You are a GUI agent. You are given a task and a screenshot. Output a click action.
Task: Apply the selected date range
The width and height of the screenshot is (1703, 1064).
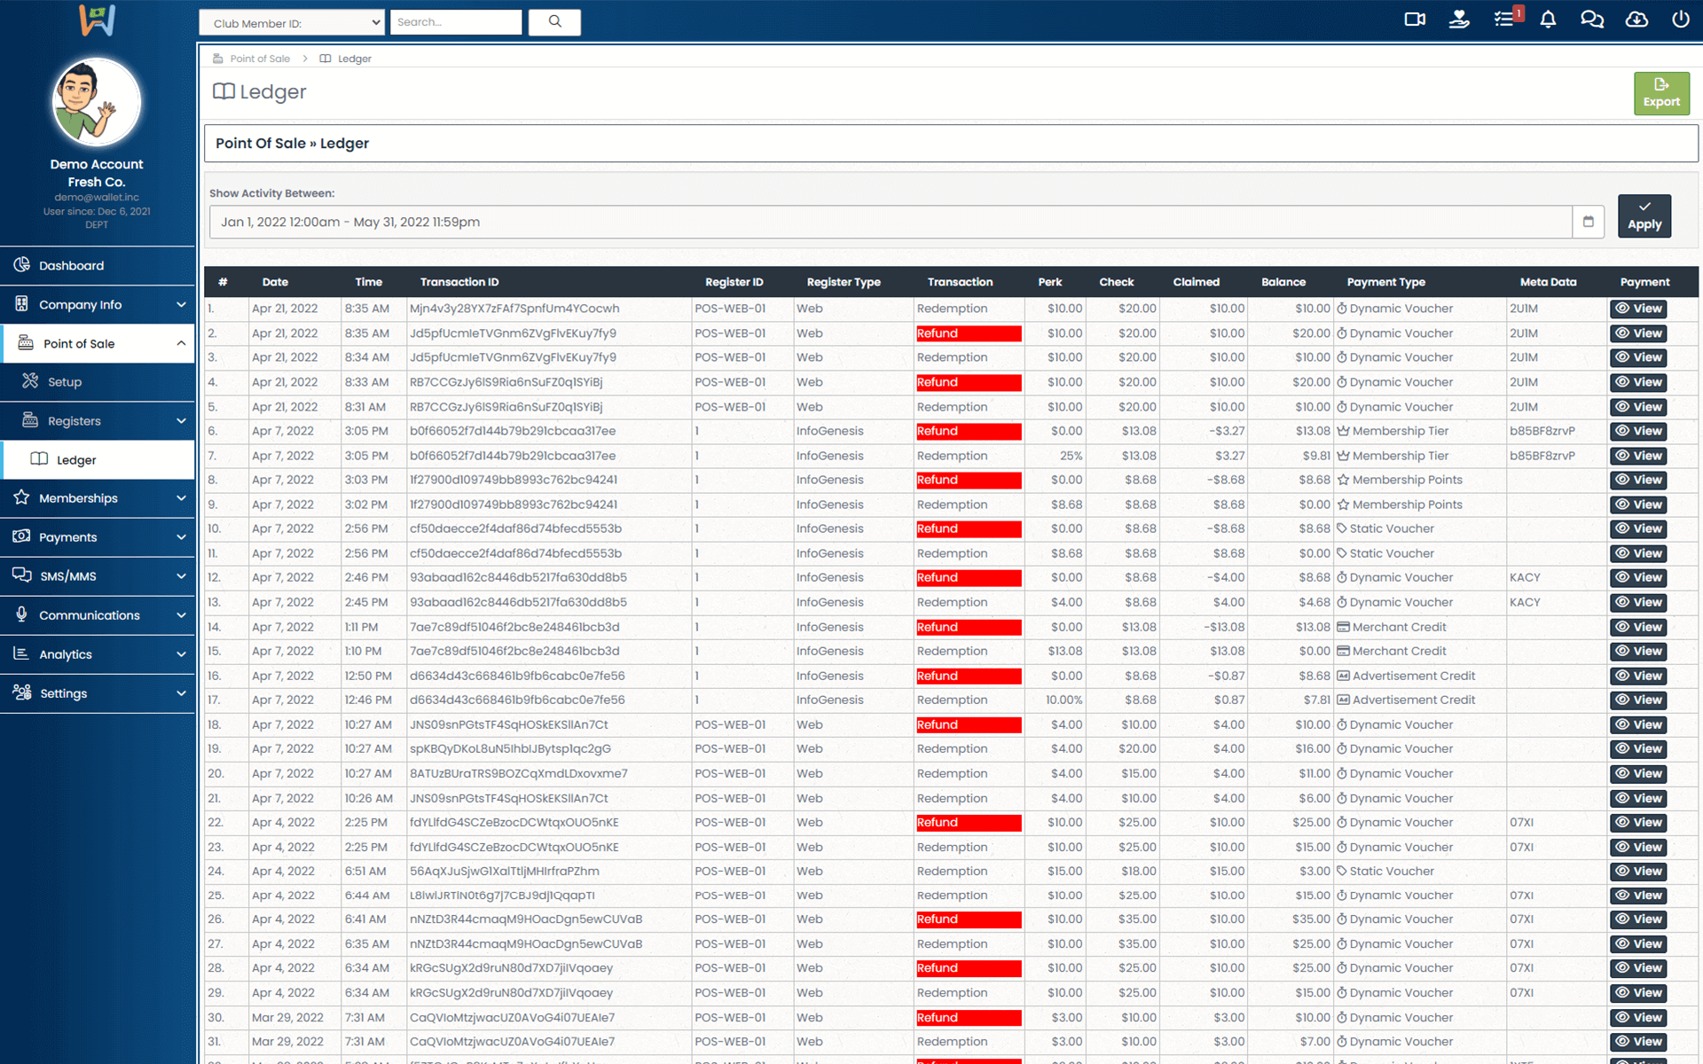click(1644, 216)
